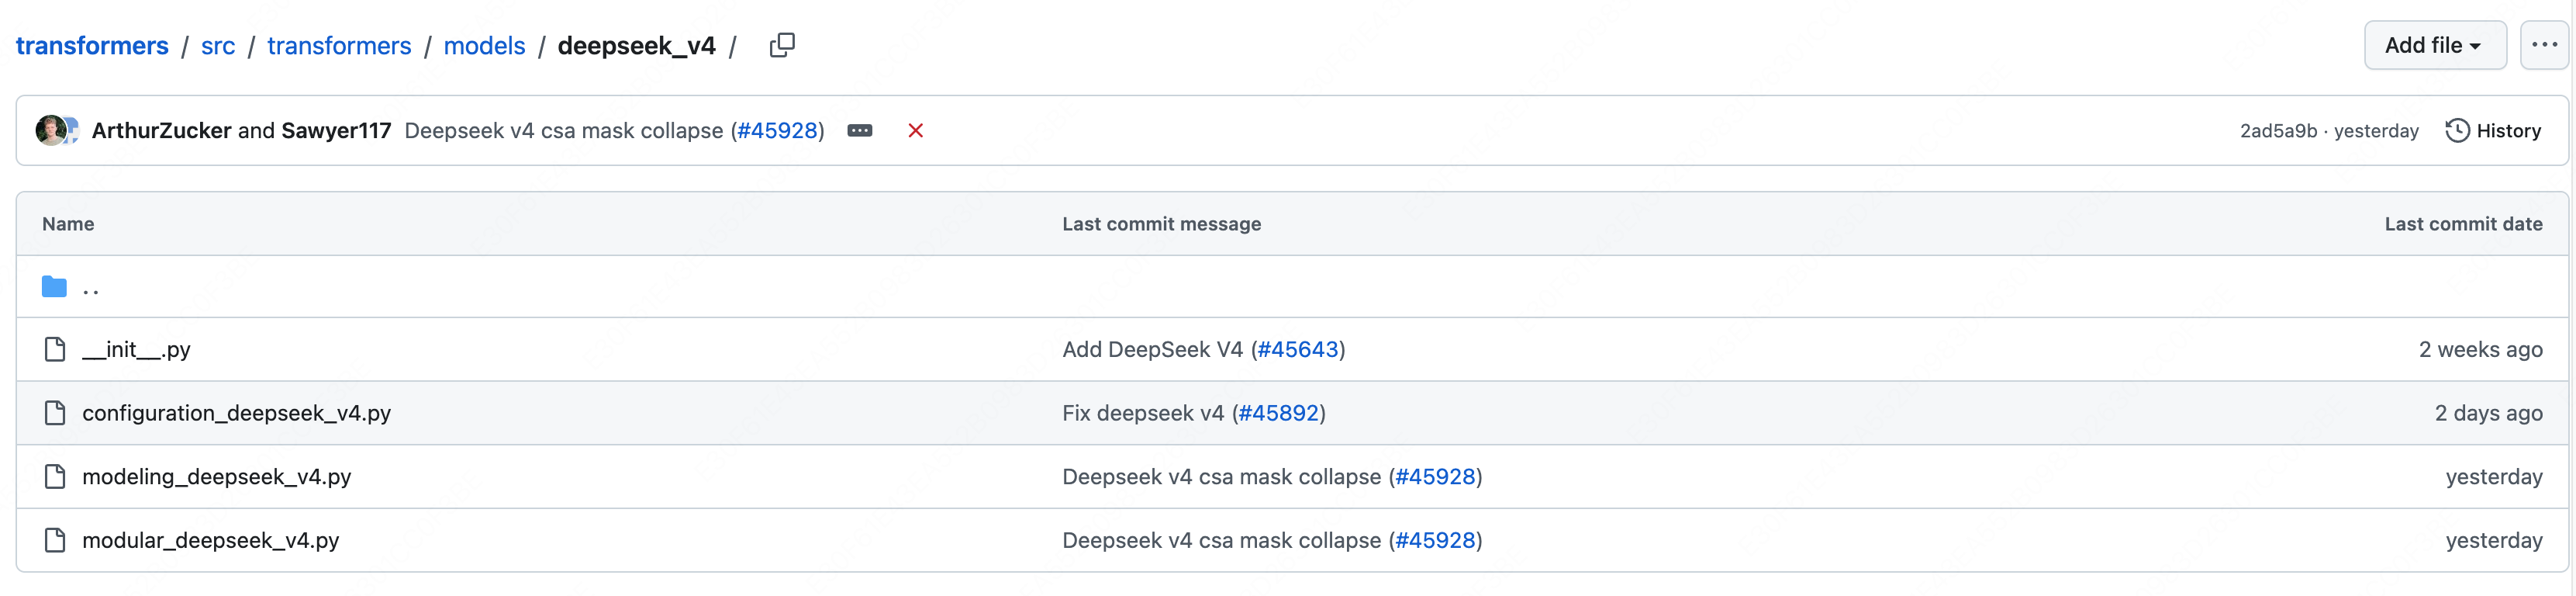Viewport: 2576px width, 596px height.
Task: Click '2 weeks ago' date for __init__.py
Action: (x=2480, y=349)
